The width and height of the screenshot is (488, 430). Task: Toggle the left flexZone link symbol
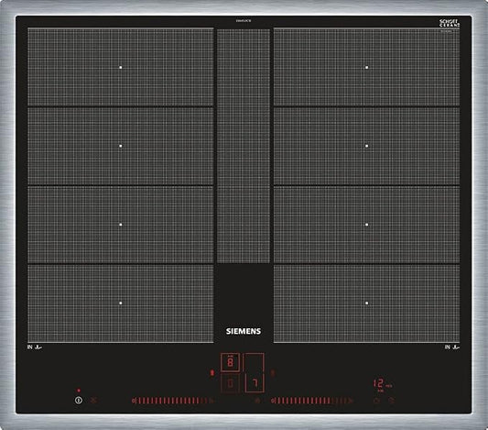(212, 372)
